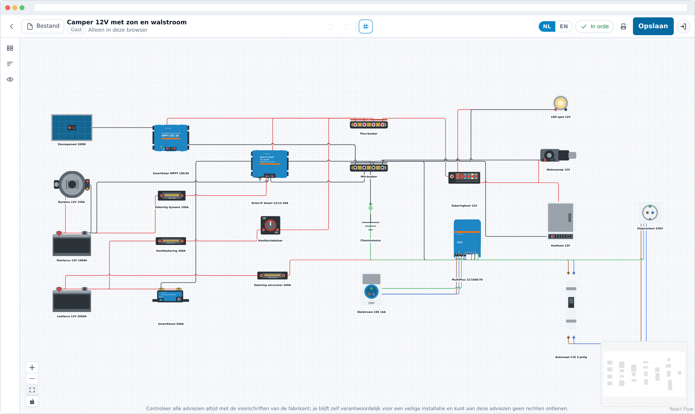Click the React Flow attribution link
The image size is (695, 414).
pyautogui.click(x=681, y=409)
